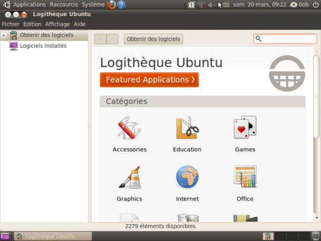Click the forward navigation arrow button
Screen dimensions: 321x241
coord(113,39)
